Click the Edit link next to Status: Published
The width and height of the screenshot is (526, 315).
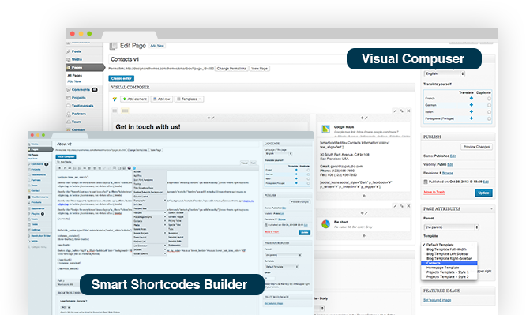pos(453,156)
